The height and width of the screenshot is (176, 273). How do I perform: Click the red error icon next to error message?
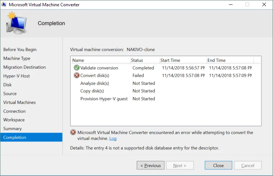coord(73,133)
